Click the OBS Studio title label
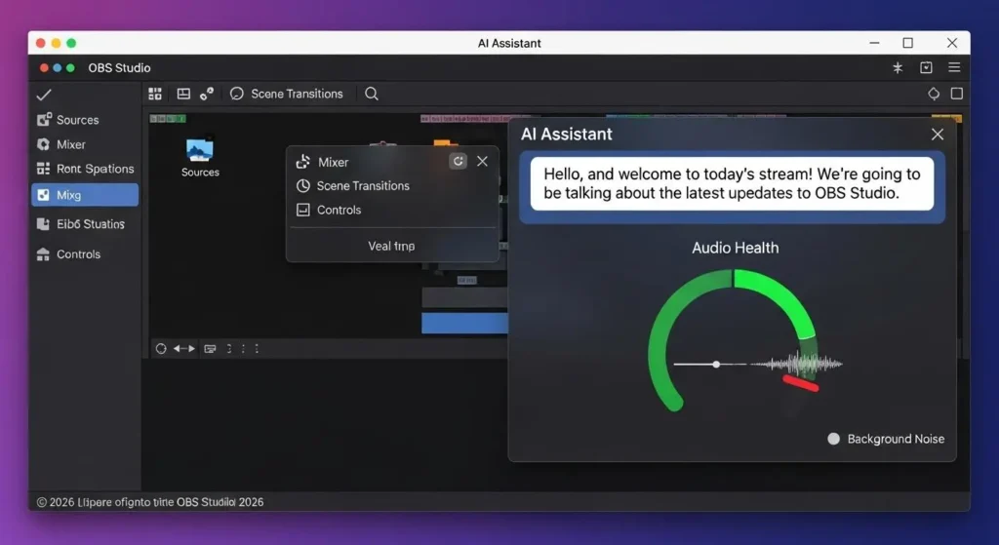Image resolution: width=999 pixels, height=545 pixels. pyautogui.click(x=119, y=67)
